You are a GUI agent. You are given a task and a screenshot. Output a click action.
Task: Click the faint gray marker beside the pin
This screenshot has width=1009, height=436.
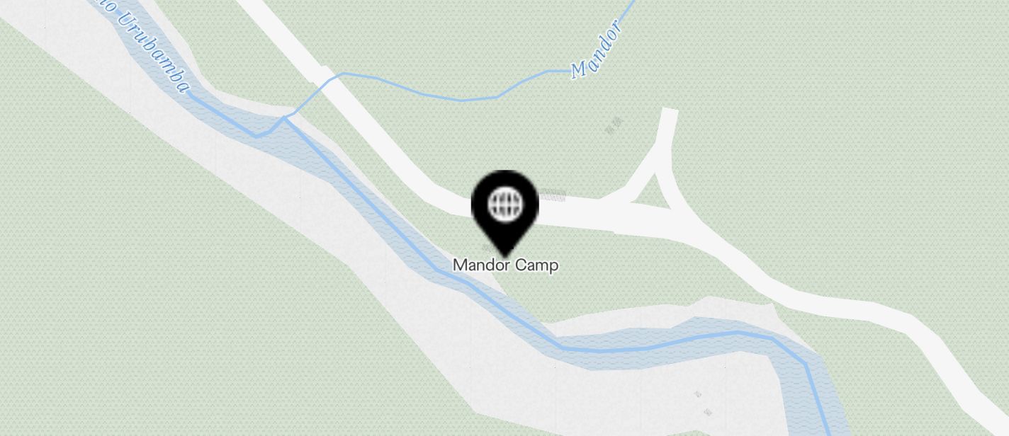553,197
